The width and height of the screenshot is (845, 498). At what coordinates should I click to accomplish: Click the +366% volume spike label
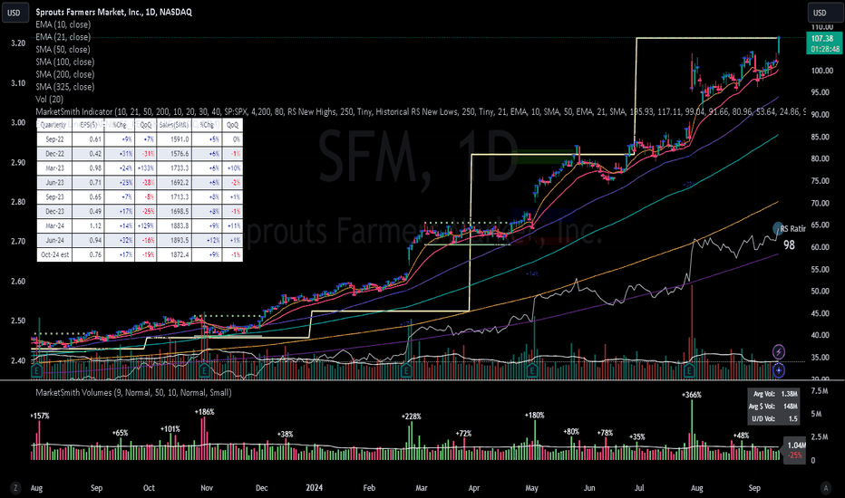(692, 395)
